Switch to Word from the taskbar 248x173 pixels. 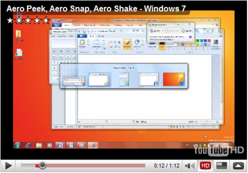coord(60,145)
